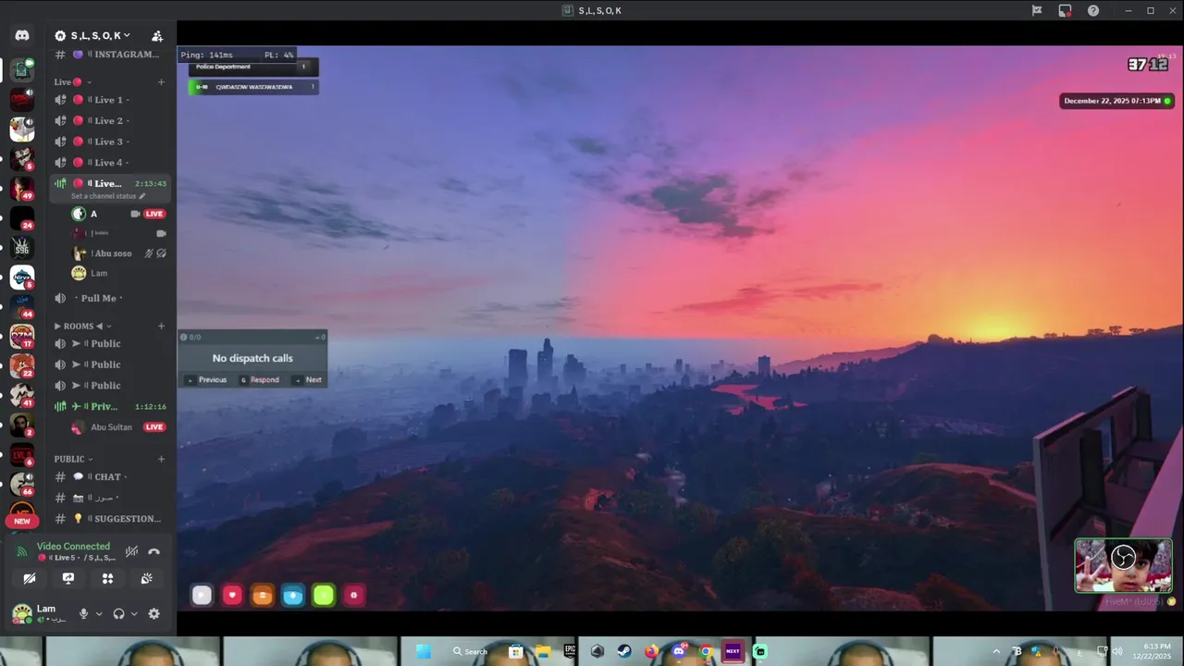Add a channel to the Live category
This screenshot has width=1184, height=666.
[161, 82]
